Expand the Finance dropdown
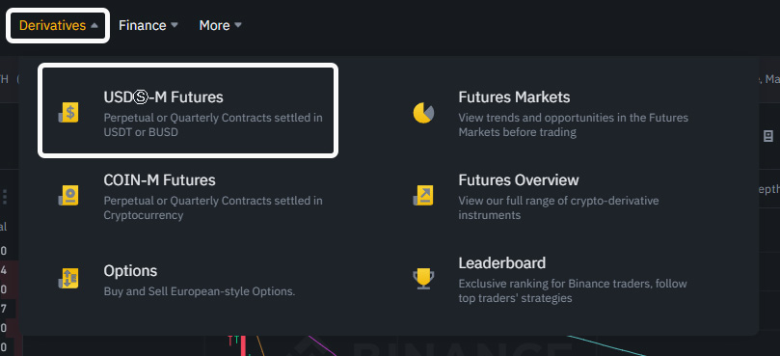The height and width of the screenshot is (356, 780). 148,25
